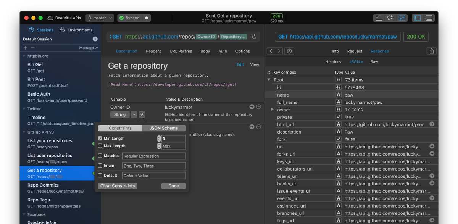Collapse the httpbin.org group
458x224 pixels.
point(24,56)
